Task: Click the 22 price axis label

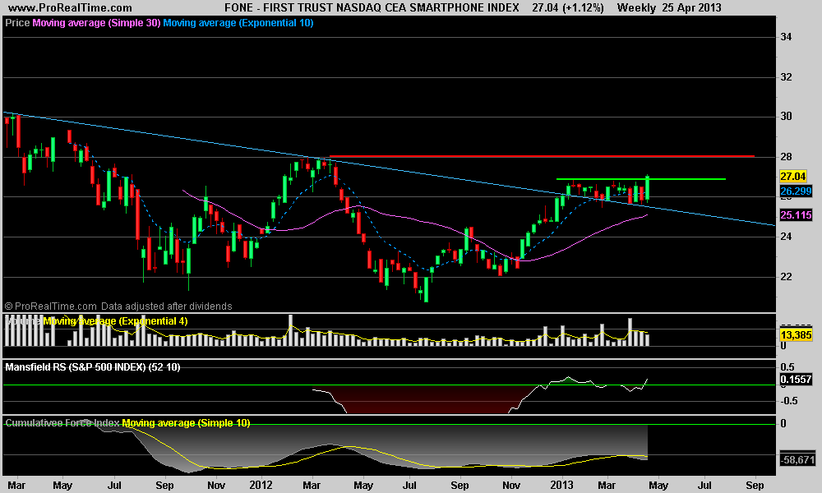Action: click(786, 277)
